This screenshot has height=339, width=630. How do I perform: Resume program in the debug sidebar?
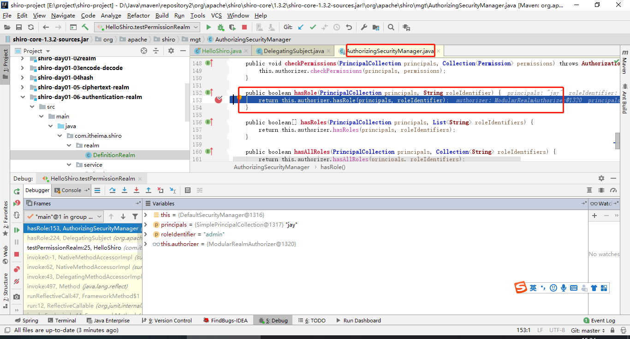point(17,230)
